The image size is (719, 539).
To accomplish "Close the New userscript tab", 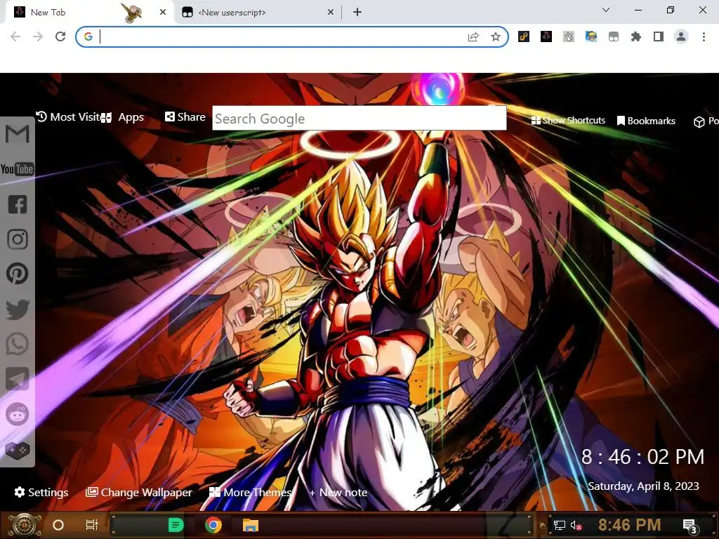I will 331,13.
